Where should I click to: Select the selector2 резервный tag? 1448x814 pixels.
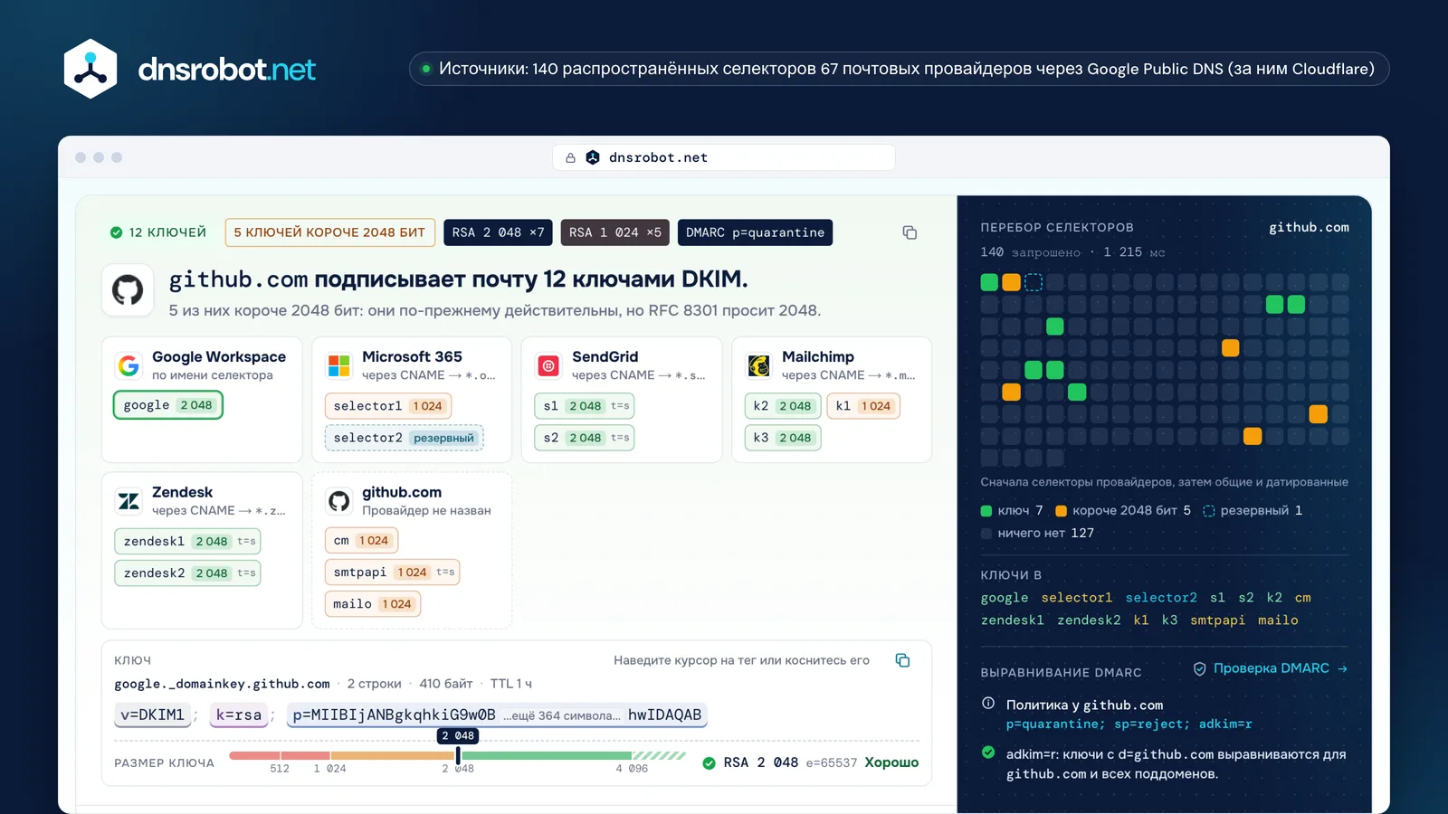point(404,438)
